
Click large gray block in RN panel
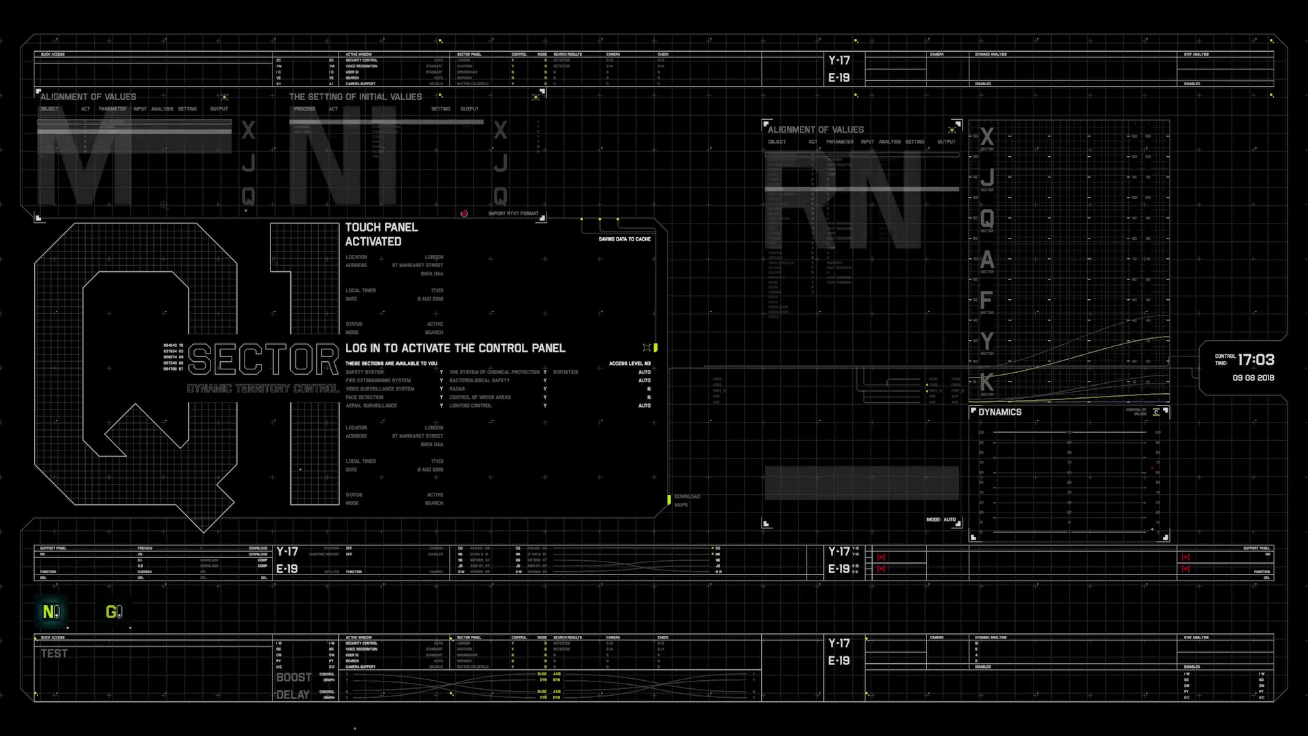point(862,483)
